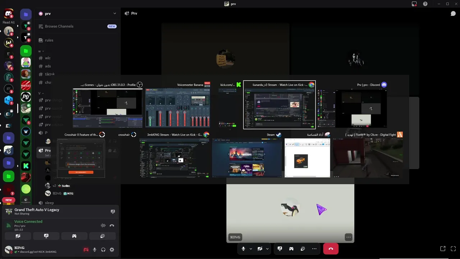Open Discord help question mark
460x259 pixels.
(425, 4)
